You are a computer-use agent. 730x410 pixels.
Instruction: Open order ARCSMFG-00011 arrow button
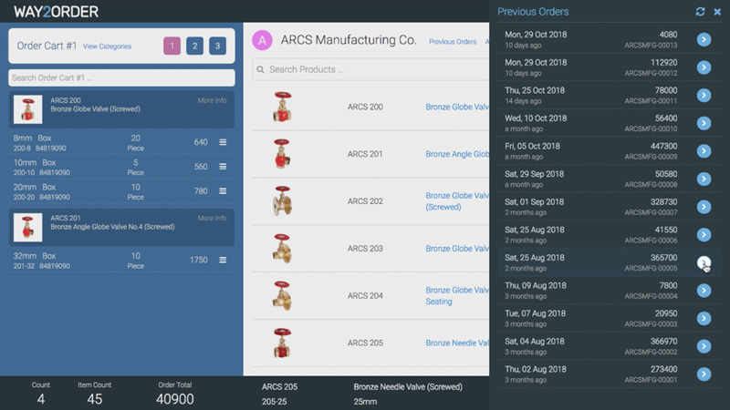click(704, 96)
